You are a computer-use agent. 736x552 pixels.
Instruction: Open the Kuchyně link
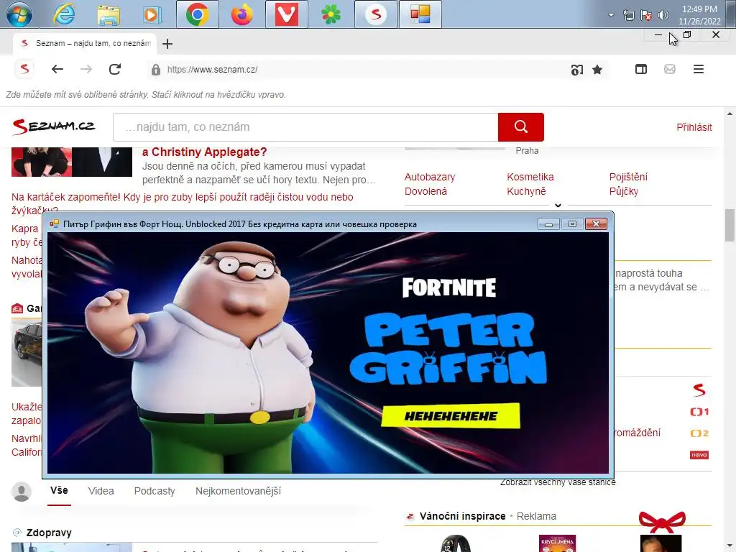pos(526,191)
